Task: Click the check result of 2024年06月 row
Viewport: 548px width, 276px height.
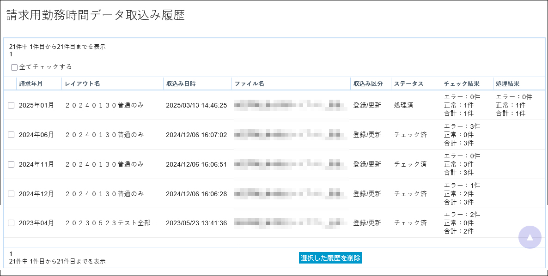Action: (462, 135)
